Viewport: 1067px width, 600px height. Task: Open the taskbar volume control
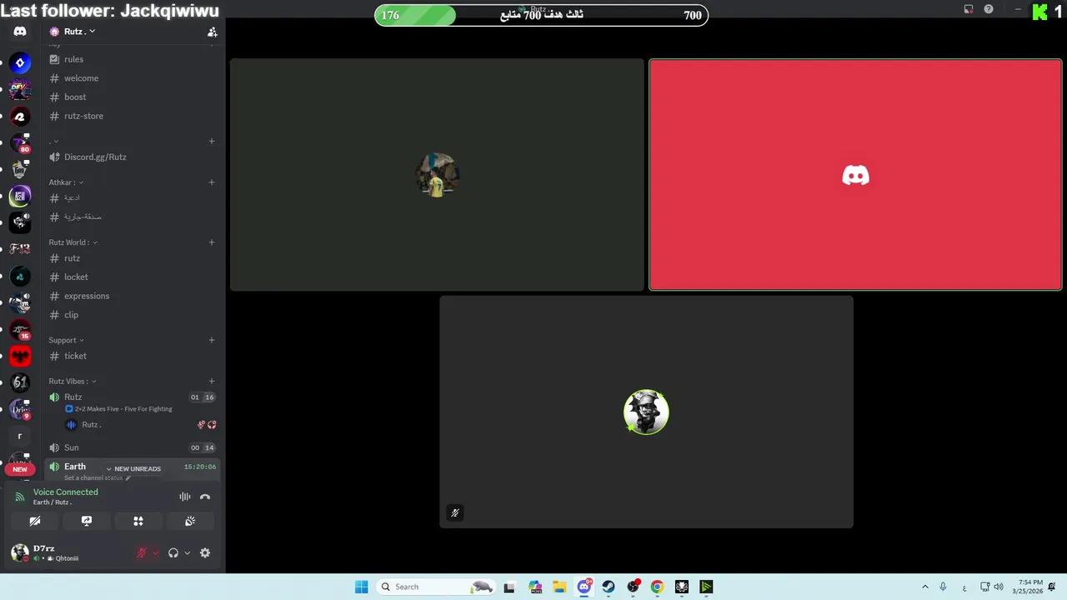click(999, 587)
